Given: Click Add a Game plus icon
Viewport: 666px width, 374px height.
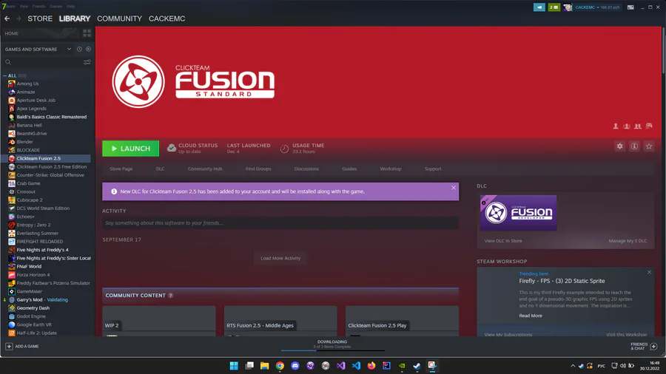Looking at the screenshot, I should (x=9, y=347).
